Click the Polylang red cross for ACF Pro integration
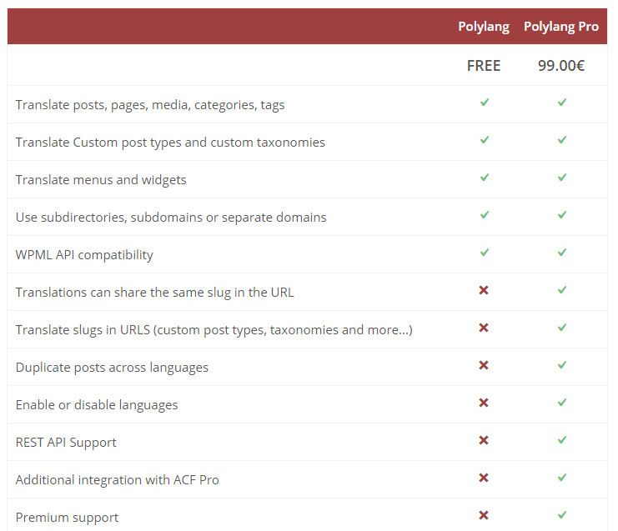618x531 pixels. click(x=484, y=478)
